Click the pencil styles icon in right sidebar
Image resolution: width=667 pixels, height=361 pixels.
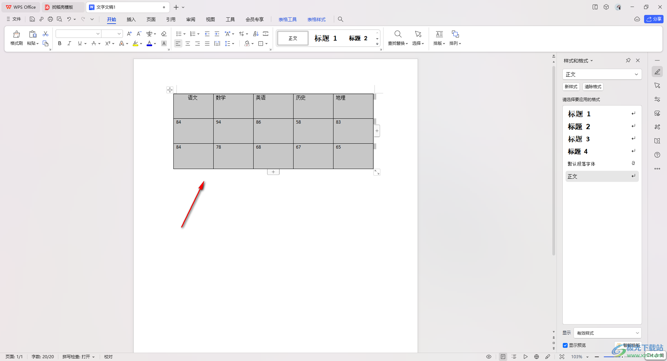[x=657, y=72]
